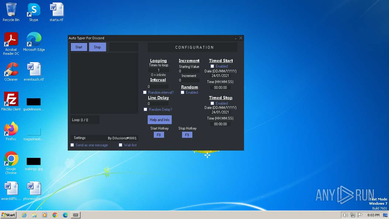Screen dimensions: 389x219
Task: Open the Recycle Bin desktop icon
Action: 11,12
